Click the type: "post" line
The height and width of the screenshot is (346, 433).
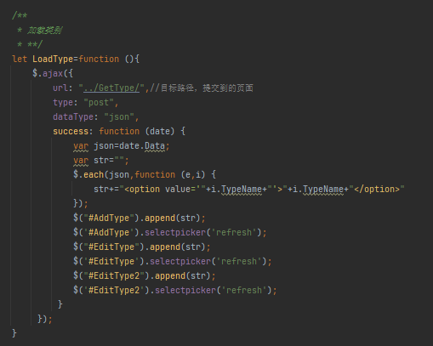click(86, 102)
